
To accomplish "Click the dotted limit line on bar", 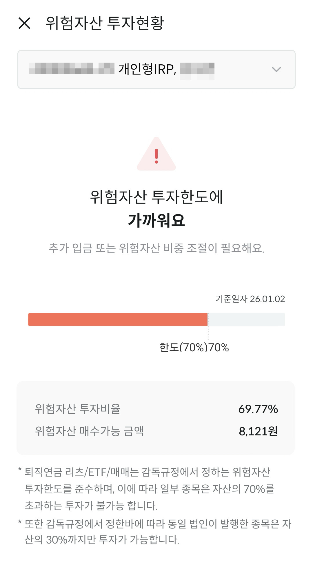I will click(x=208, y=326).
